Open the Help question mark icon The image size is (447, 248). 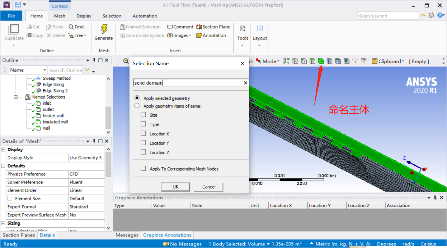point(440,15)
